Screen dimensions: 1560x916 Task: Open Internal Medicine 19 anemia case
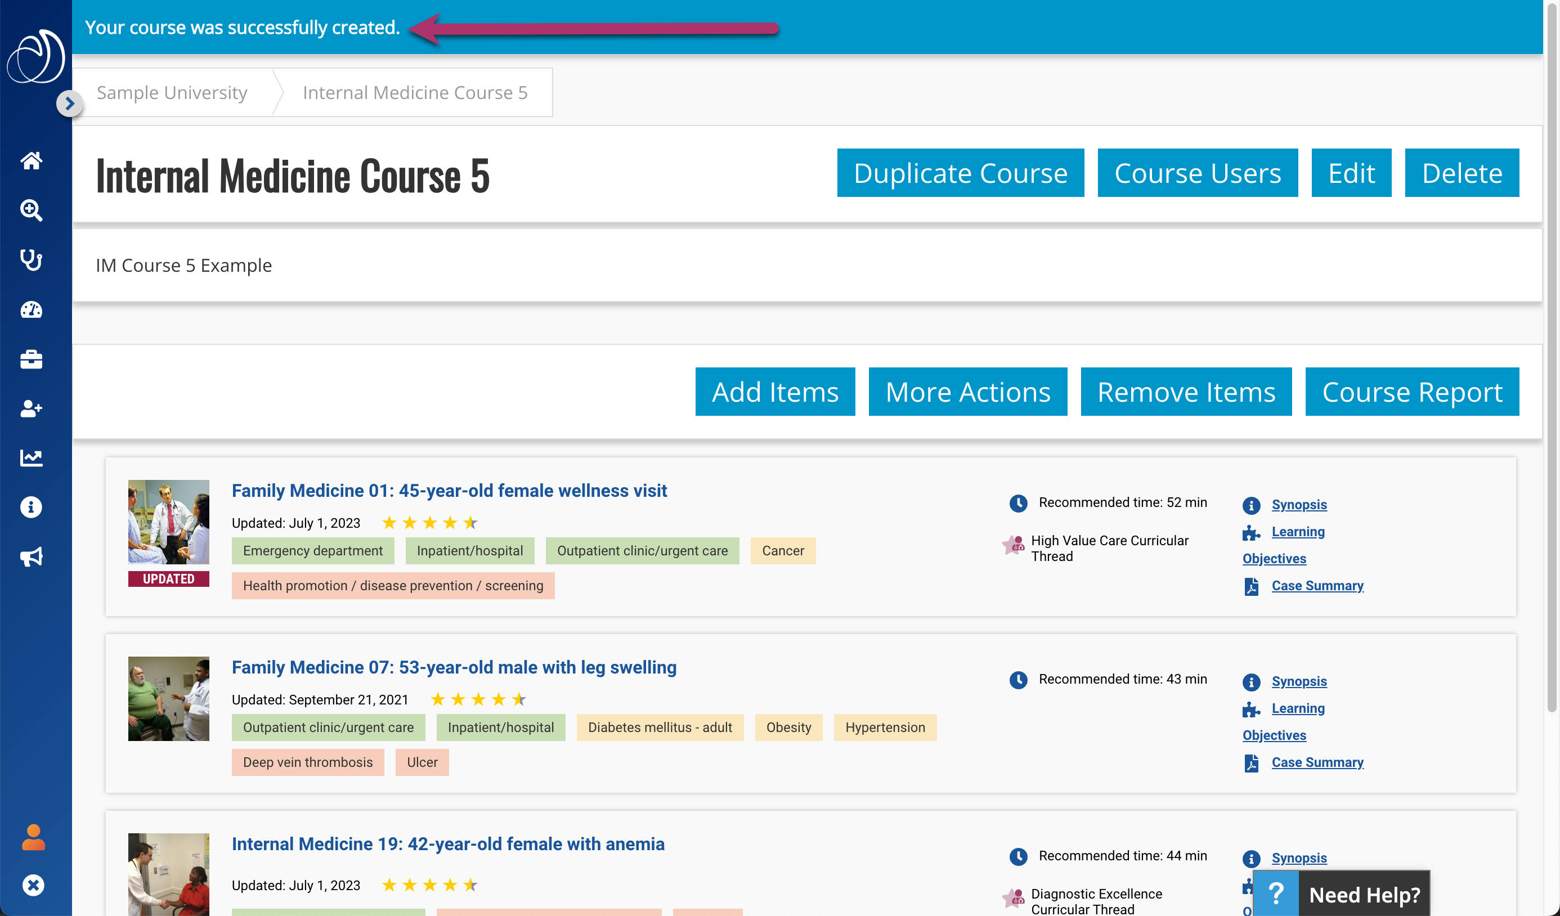point(447,843)
